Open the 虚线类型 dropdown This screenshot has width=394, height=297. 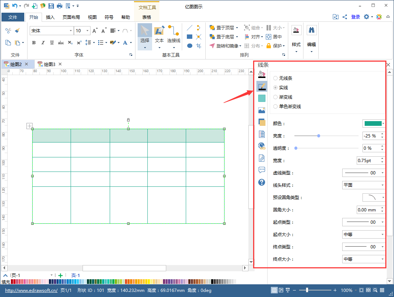coord(363,173)
